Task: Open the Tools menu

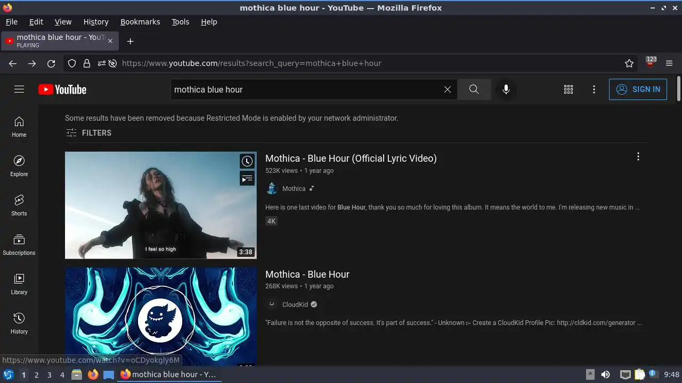Action: point(181,22)
